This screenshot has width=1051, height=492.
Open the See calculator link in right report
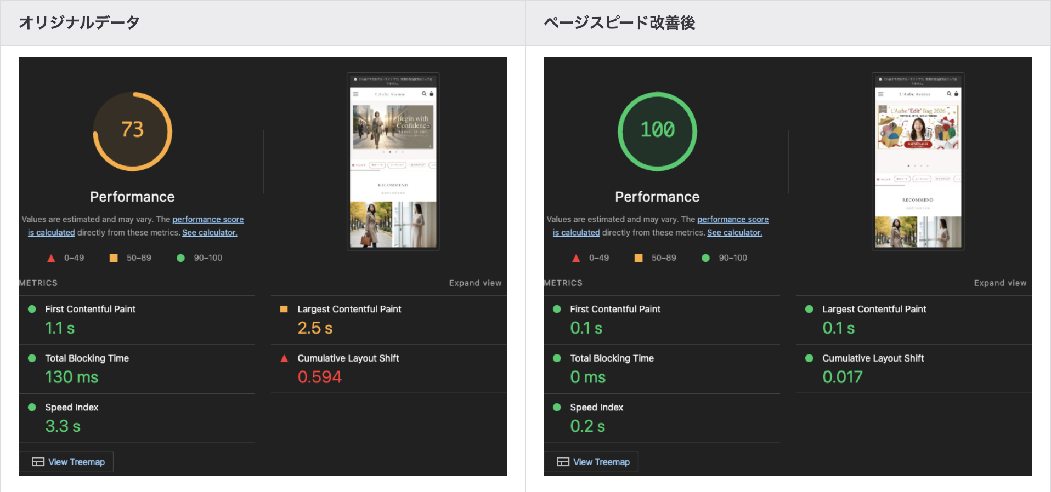pos(734,232)
